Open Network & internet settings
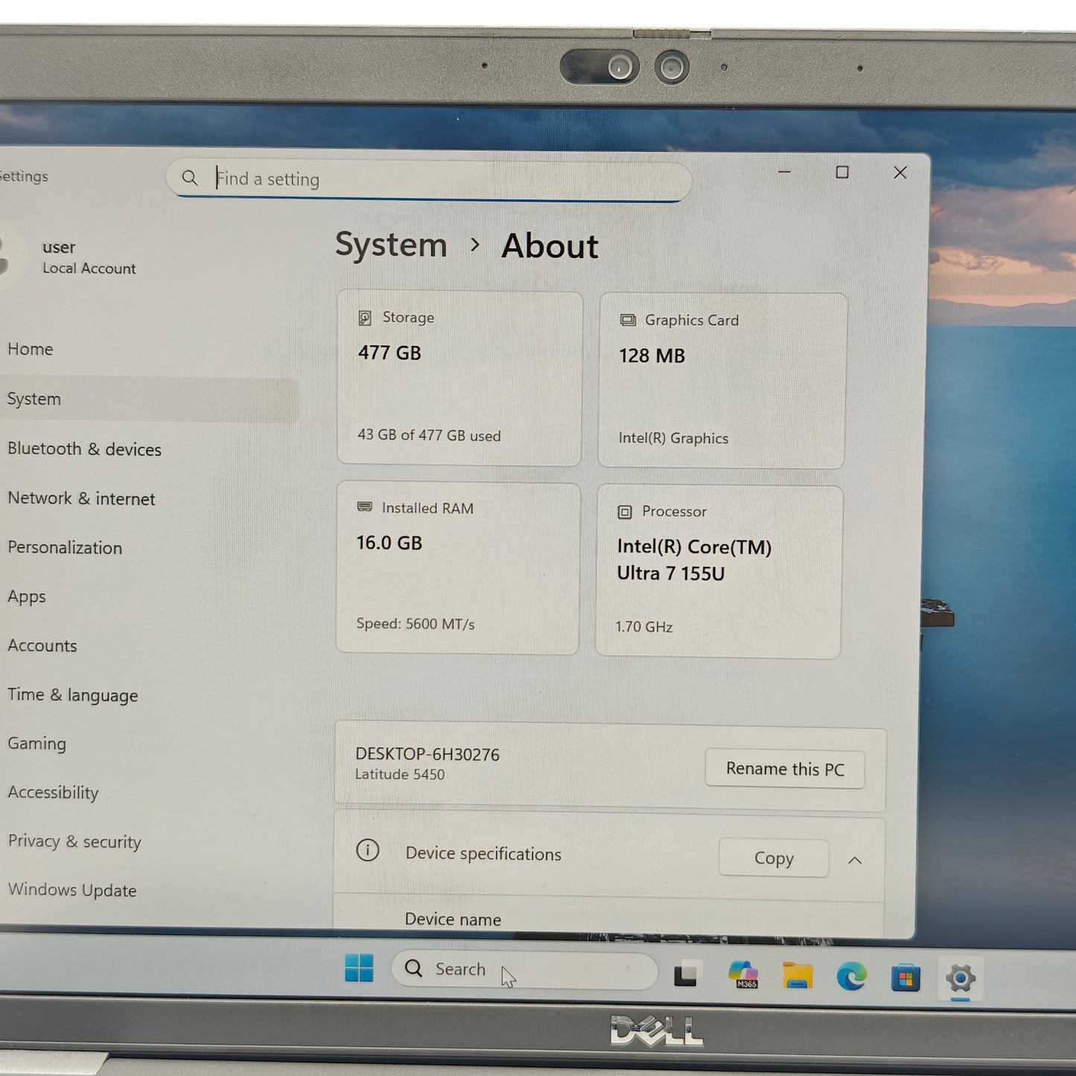This screenshot has width=1076, height=1076. 81,498
